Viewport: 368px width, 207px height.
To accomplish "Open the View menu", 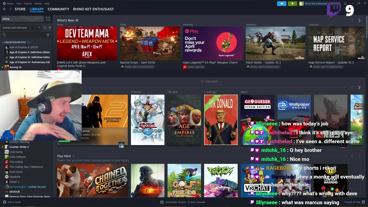I will (x=19, y=3).
